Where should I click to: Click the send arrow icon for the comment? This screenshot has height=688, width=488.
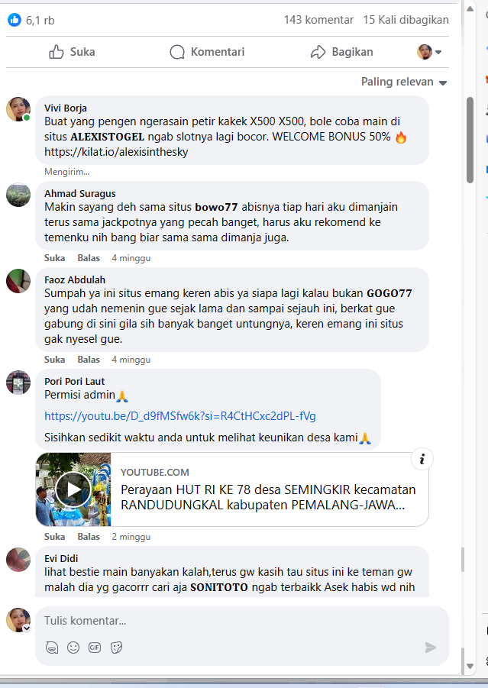[x=431, y=648]
